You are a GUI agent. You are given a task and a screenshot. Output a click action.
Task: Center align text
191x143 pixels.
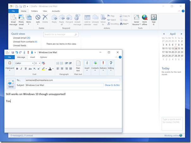[x=62, y=69]
